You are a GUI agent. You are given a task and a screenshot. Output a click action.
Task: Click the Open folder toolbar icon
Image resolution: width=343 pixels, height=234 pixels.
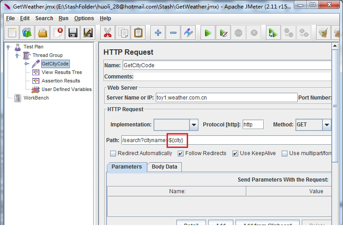pos(43,33)
